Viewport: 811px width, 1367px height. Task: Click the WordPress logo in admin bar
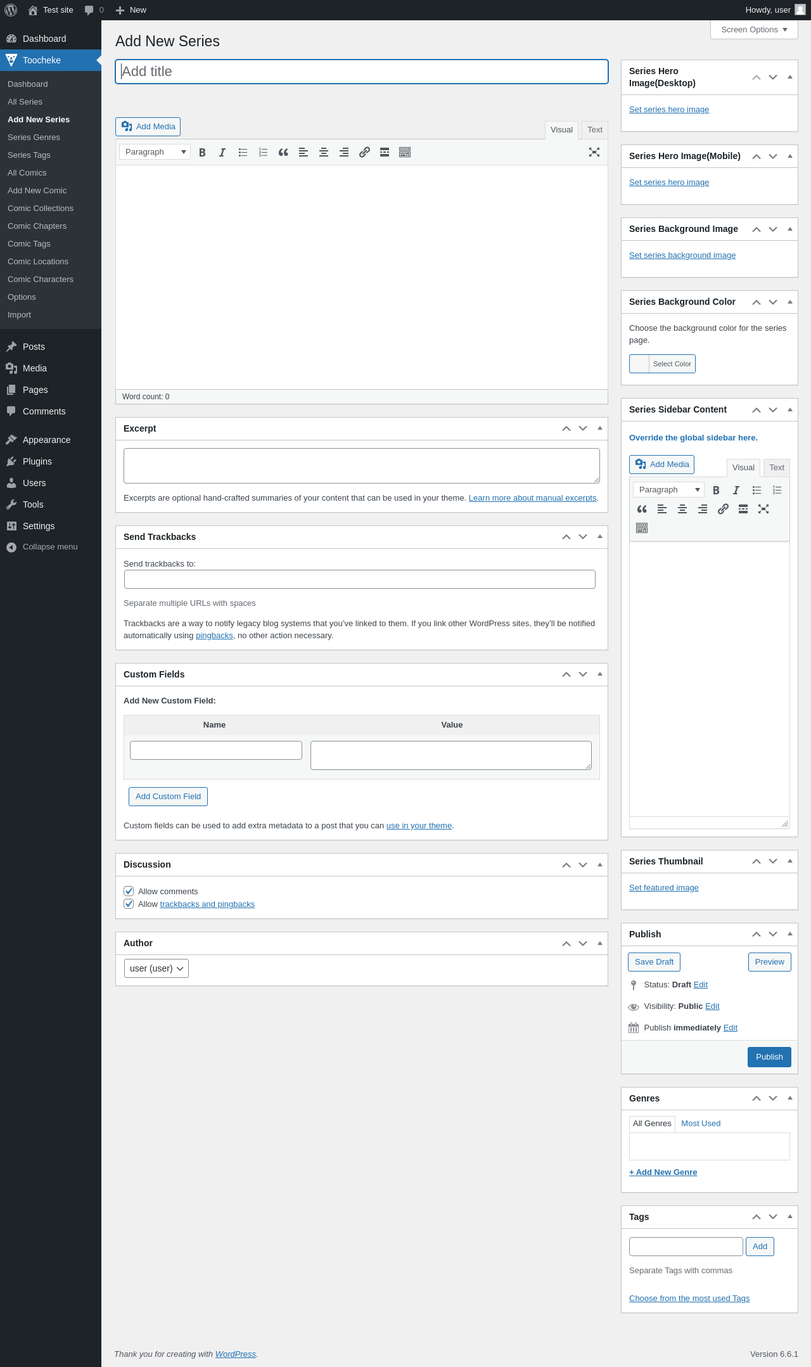11,10
